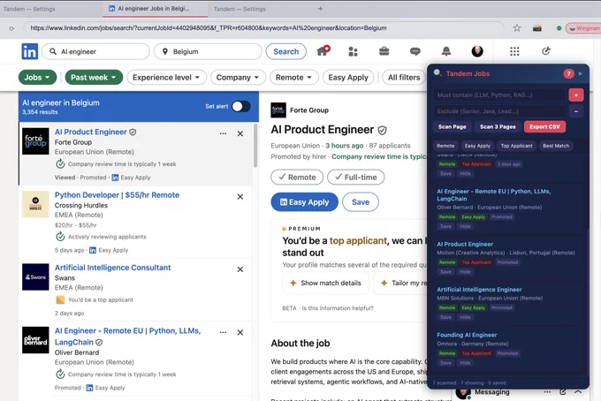This screenshot has height=401, width=601.
Task: Go to LinkedIn Home feed icon
Action: [323, 51]
